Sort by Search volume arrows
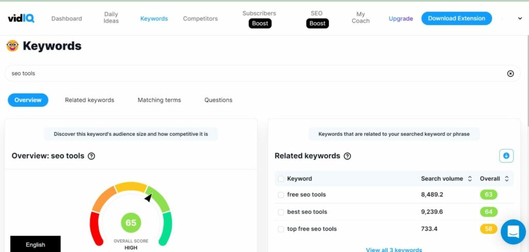 [470, 179]
